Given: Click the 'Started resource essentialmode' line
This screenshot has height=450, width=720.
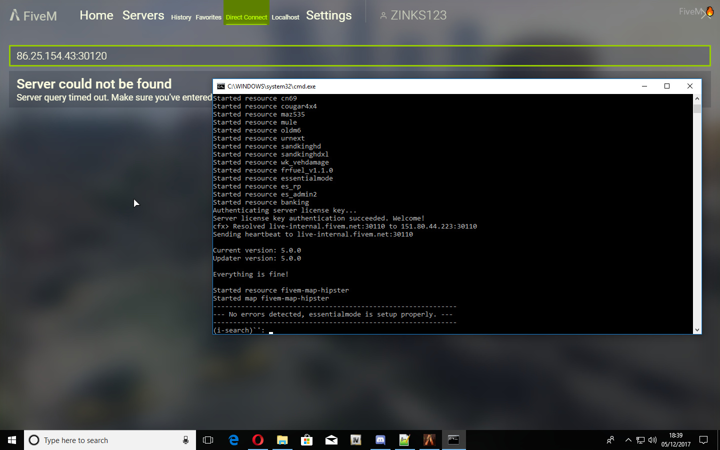Looking at the screenshot, I should coord(273,178).
